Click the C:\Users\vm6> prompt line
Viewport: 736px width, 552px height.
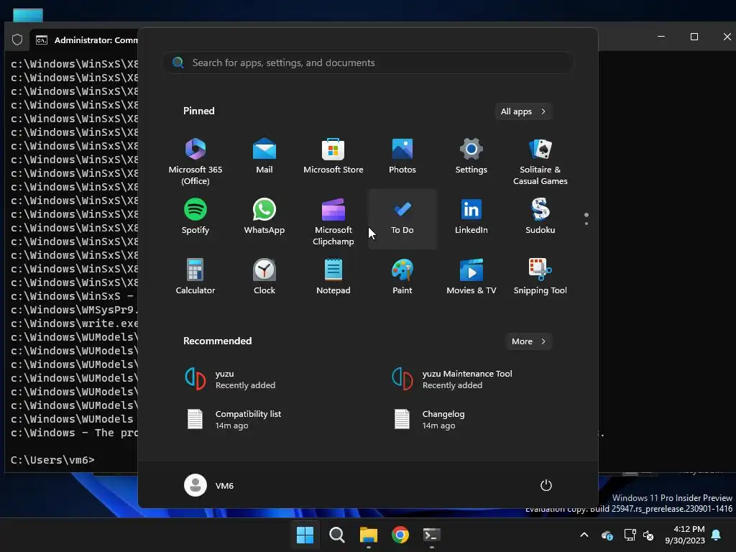52,460
